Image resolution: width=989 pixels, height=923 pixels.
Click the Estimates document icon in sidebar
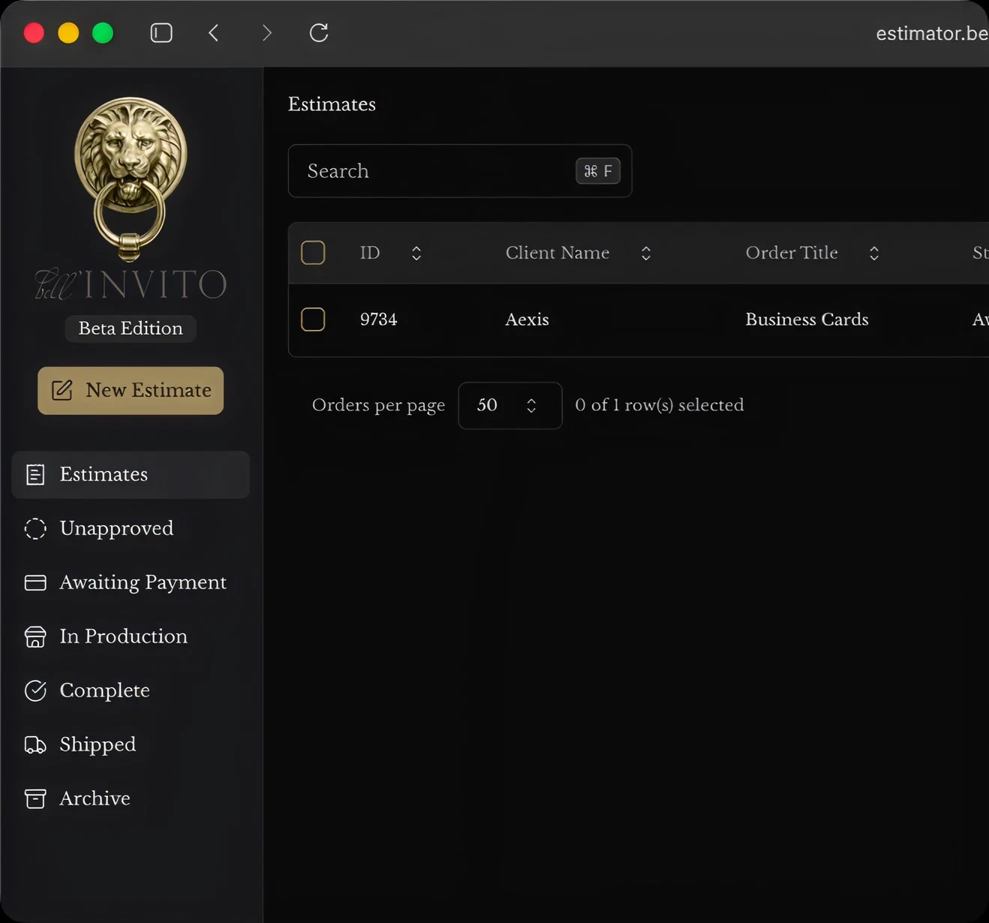(x=35, y=474)
